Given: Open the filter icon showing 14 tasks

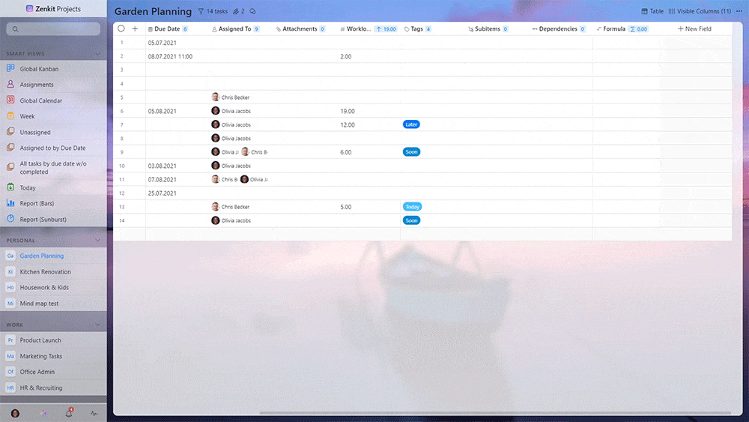Looking at the screenshot, I should (213, 11).
